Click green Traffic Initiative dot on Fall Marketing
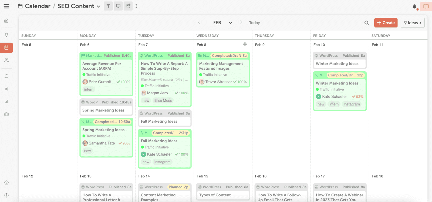 [x=142, y=147]
